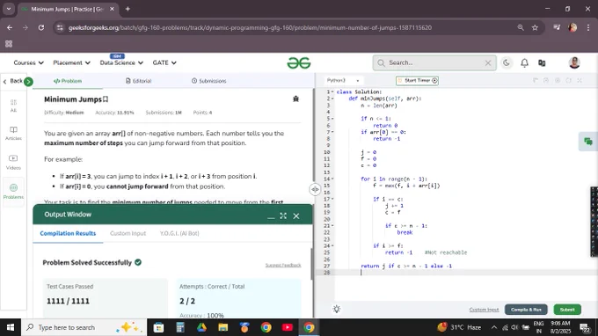The image size is (598, 336).
Task: Open the Python3 language dropdown
Action: pos(343,80)
